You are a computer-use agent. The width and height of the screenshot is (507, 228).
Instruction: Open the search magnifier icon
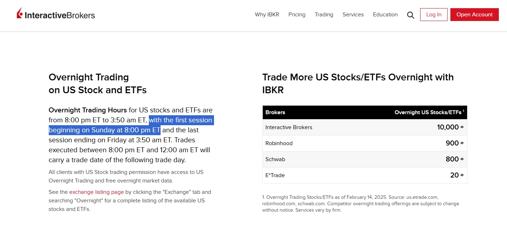411,15
